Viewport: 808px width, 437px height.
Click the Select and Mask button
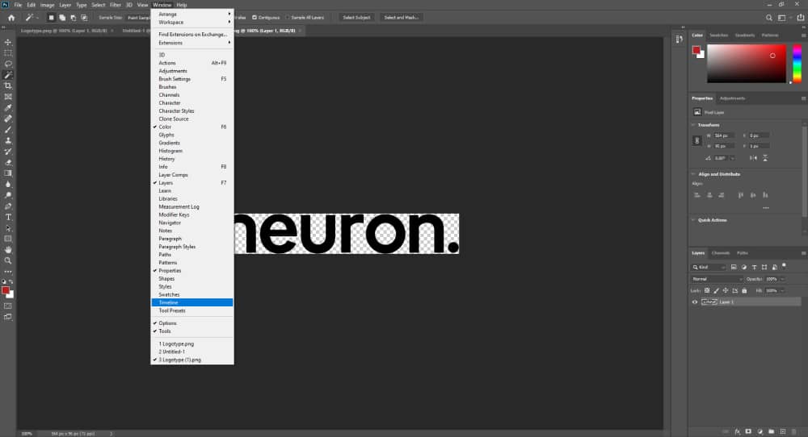click(x=401, y=17)
